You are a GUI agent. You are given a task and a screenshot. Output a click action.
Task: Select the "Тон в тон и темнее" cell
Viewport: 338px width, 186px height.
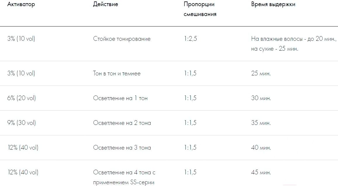(x=117, y=73)
